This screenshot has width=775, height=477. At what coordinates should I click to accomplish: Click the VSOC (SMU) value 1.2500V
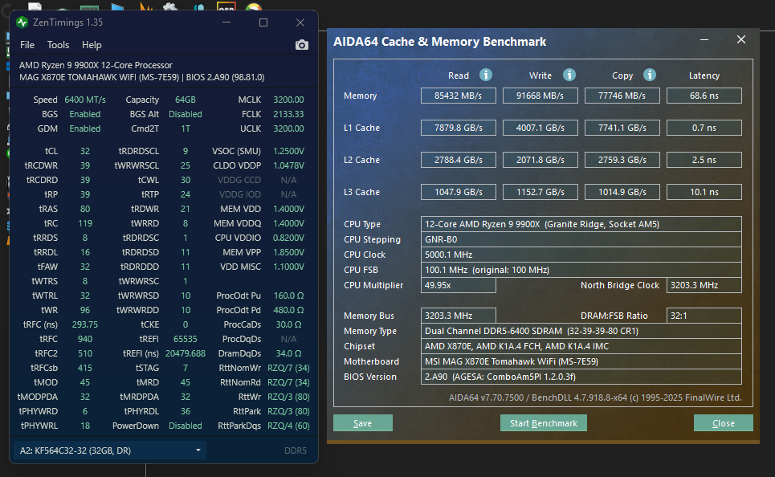coord(288,151)
